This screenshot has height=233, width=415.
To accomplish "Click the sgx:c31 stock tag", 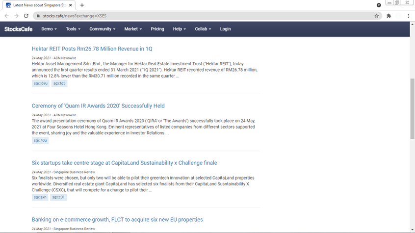I will (58, 197).
